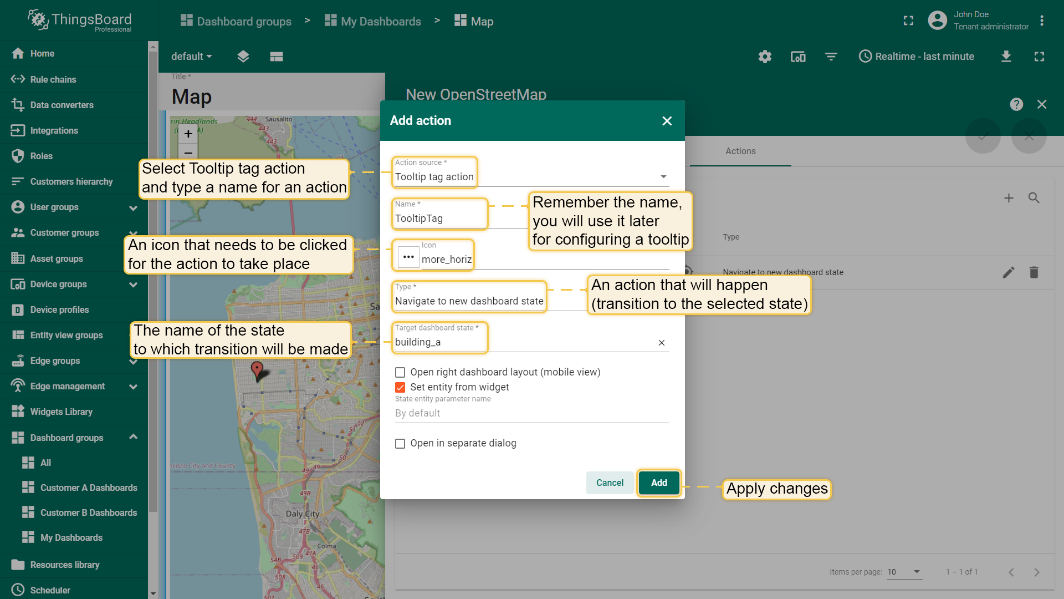Go to My Dashboards breadcrumb

coord(372,21)
